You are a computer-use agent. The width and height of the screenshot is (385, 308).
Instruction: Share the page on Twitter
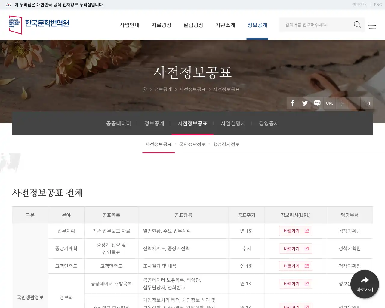[x=305, y=103]
